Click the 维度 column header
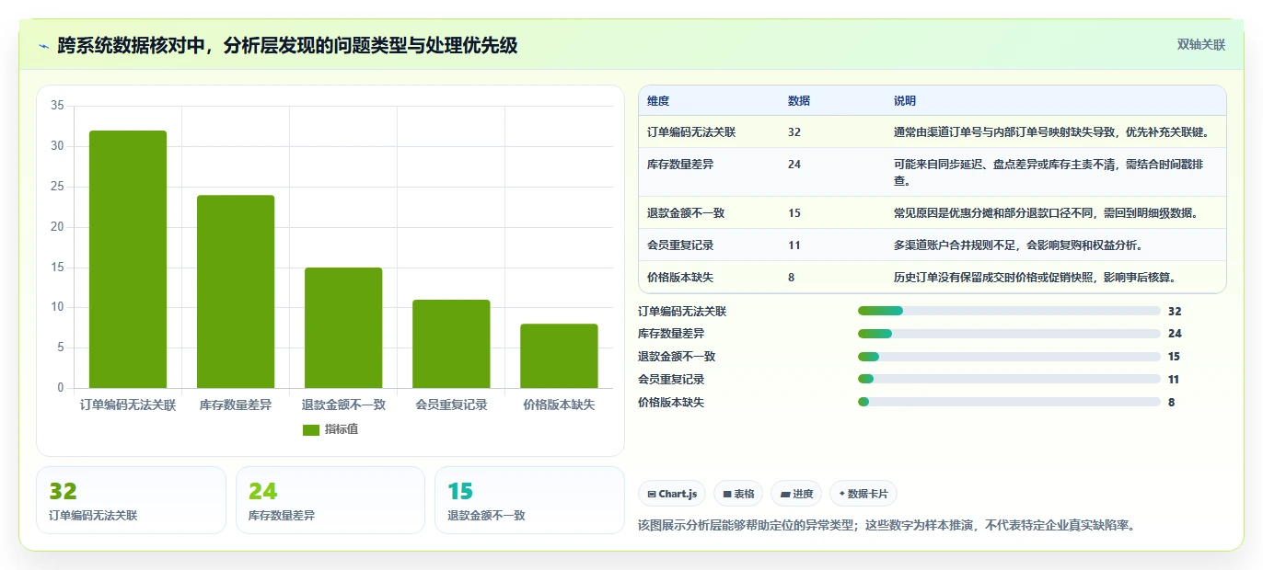The width and height of the screenshot is (1263, 570). (658, 101)
